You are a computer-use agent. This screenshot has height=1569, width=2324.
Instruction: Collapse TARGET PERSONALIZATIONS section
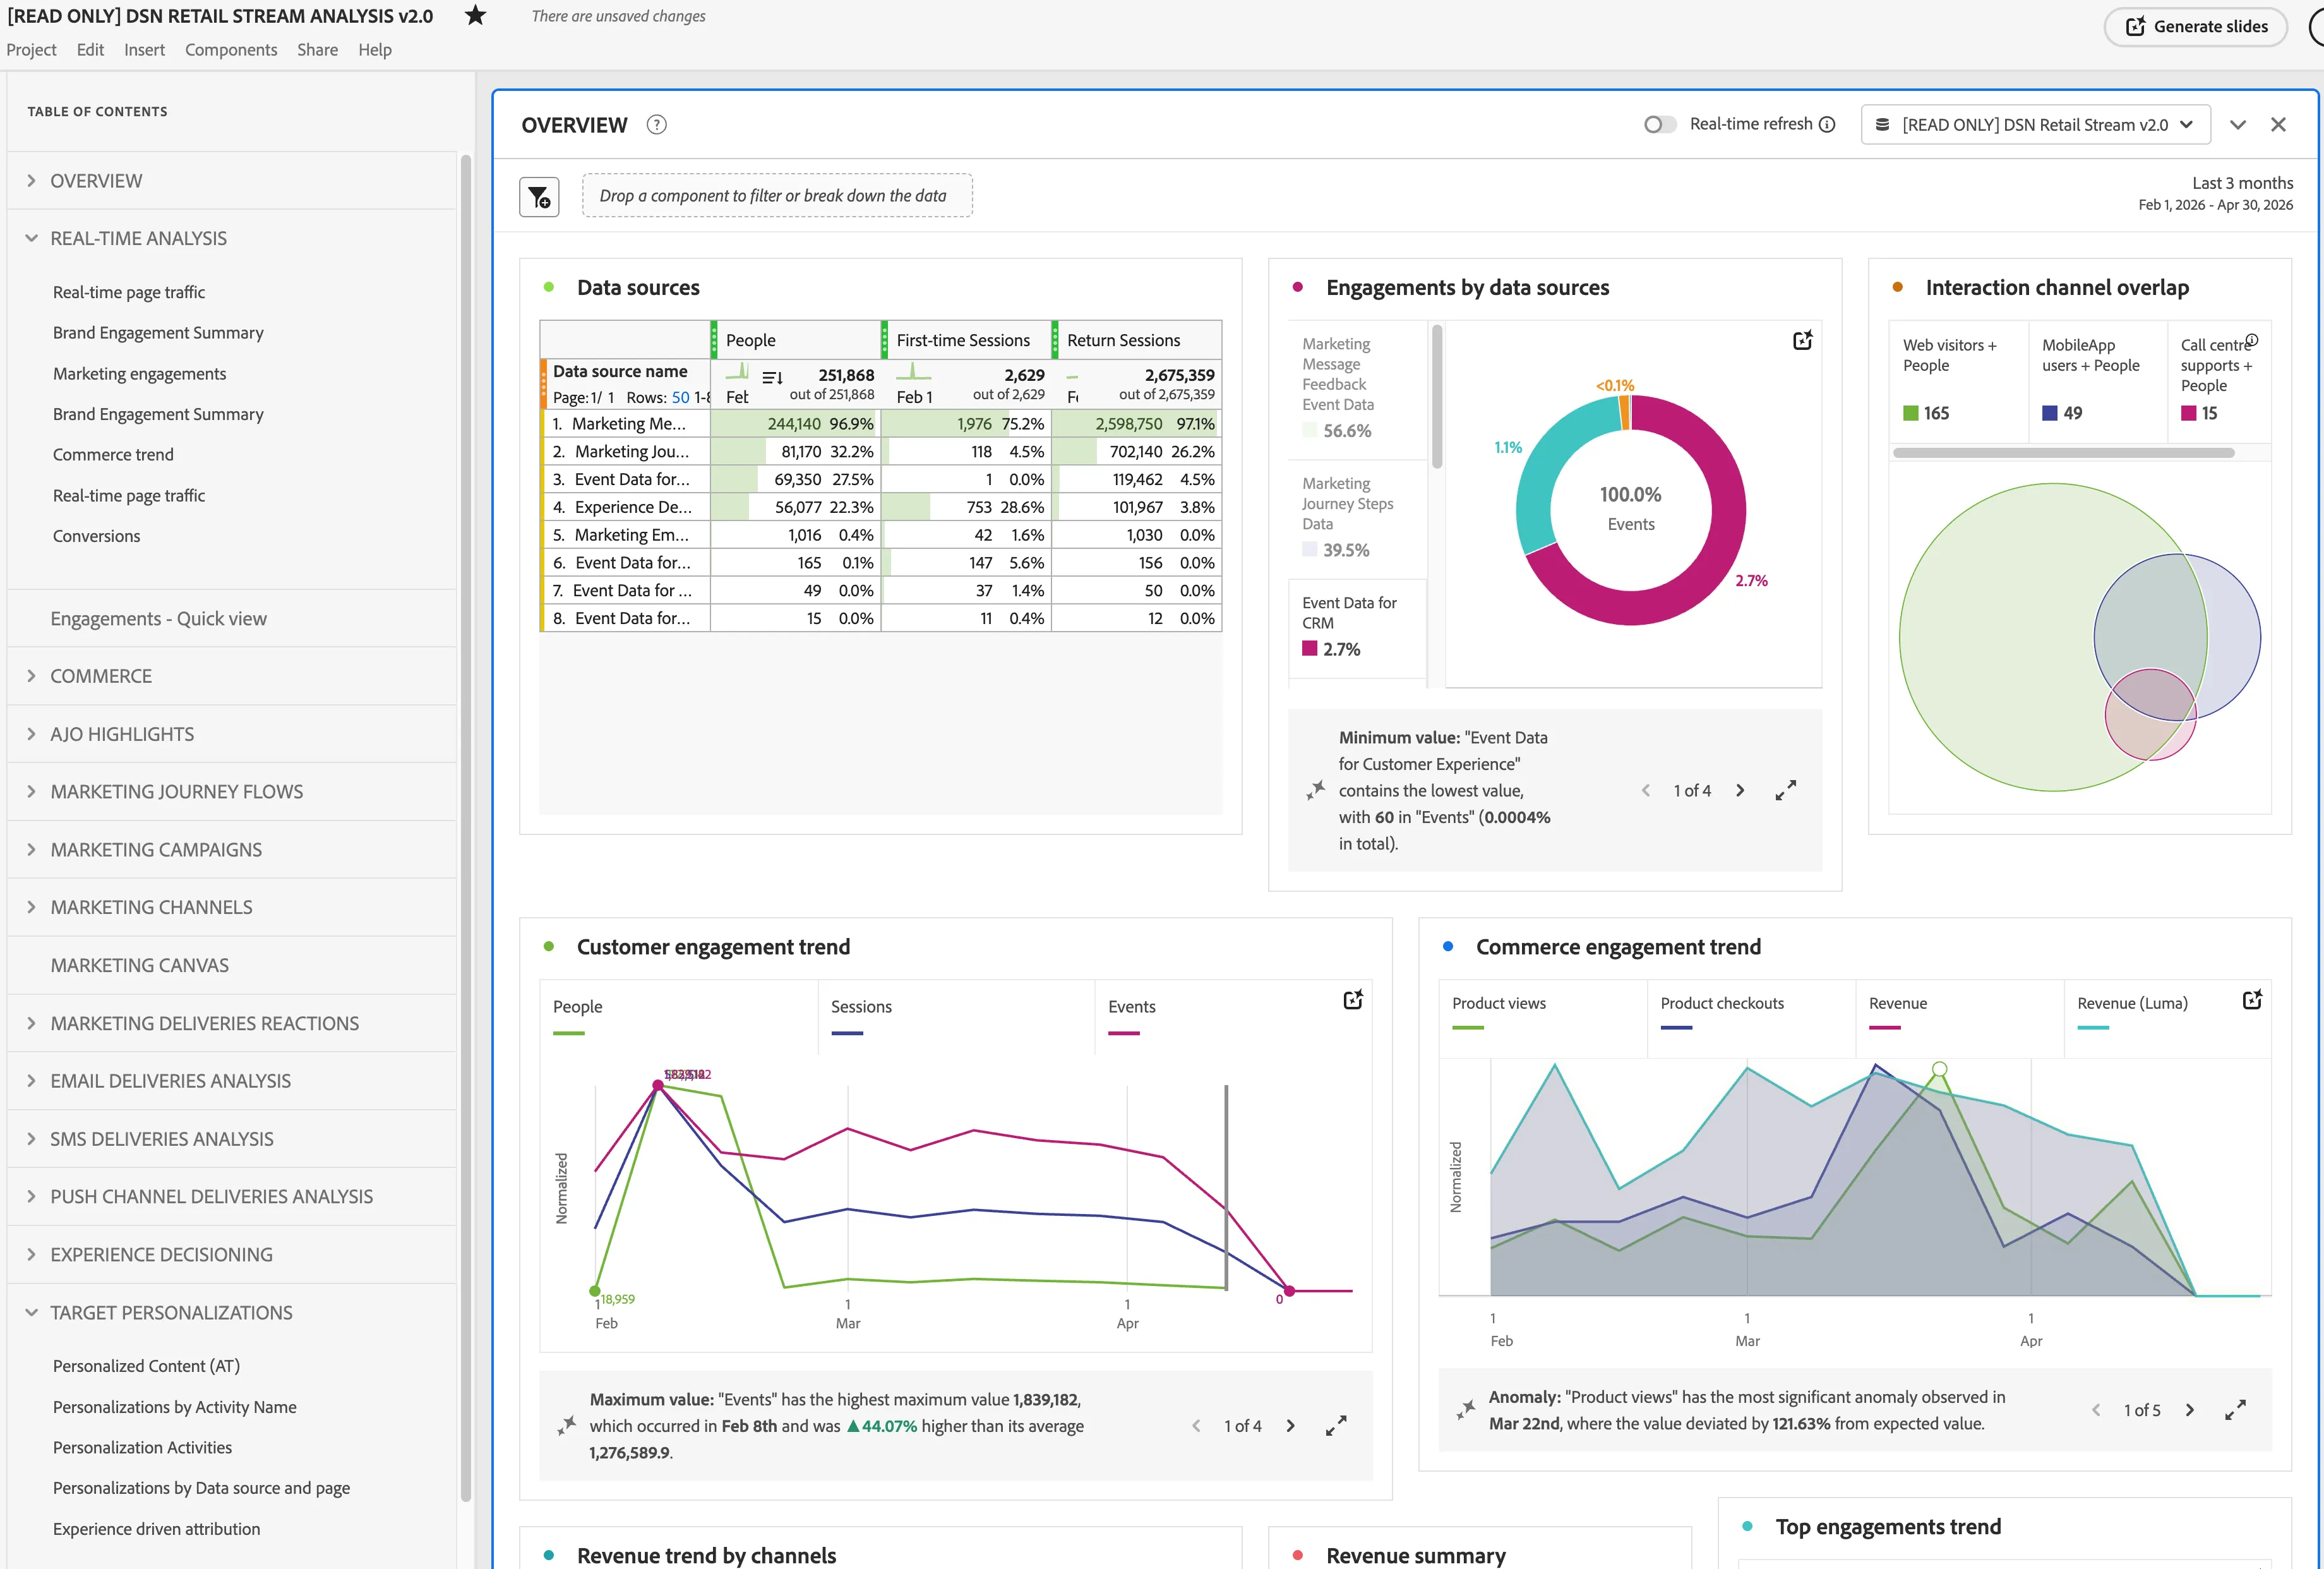tap(31, 1312)
